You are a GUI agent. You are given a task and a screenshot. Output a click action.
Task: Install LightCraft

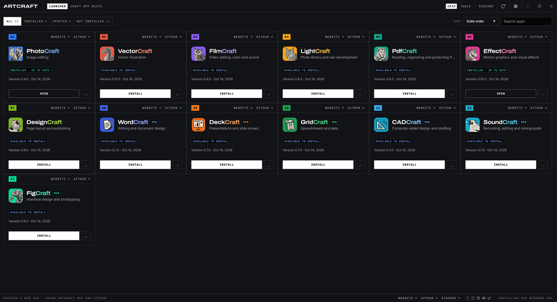[x=318, y=94]
